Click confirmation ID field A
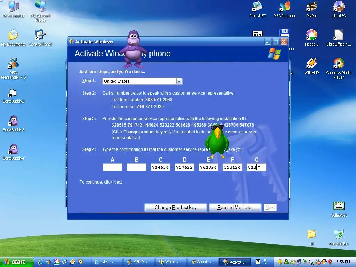This screenshot has width=356, height=267. (112, 167)
